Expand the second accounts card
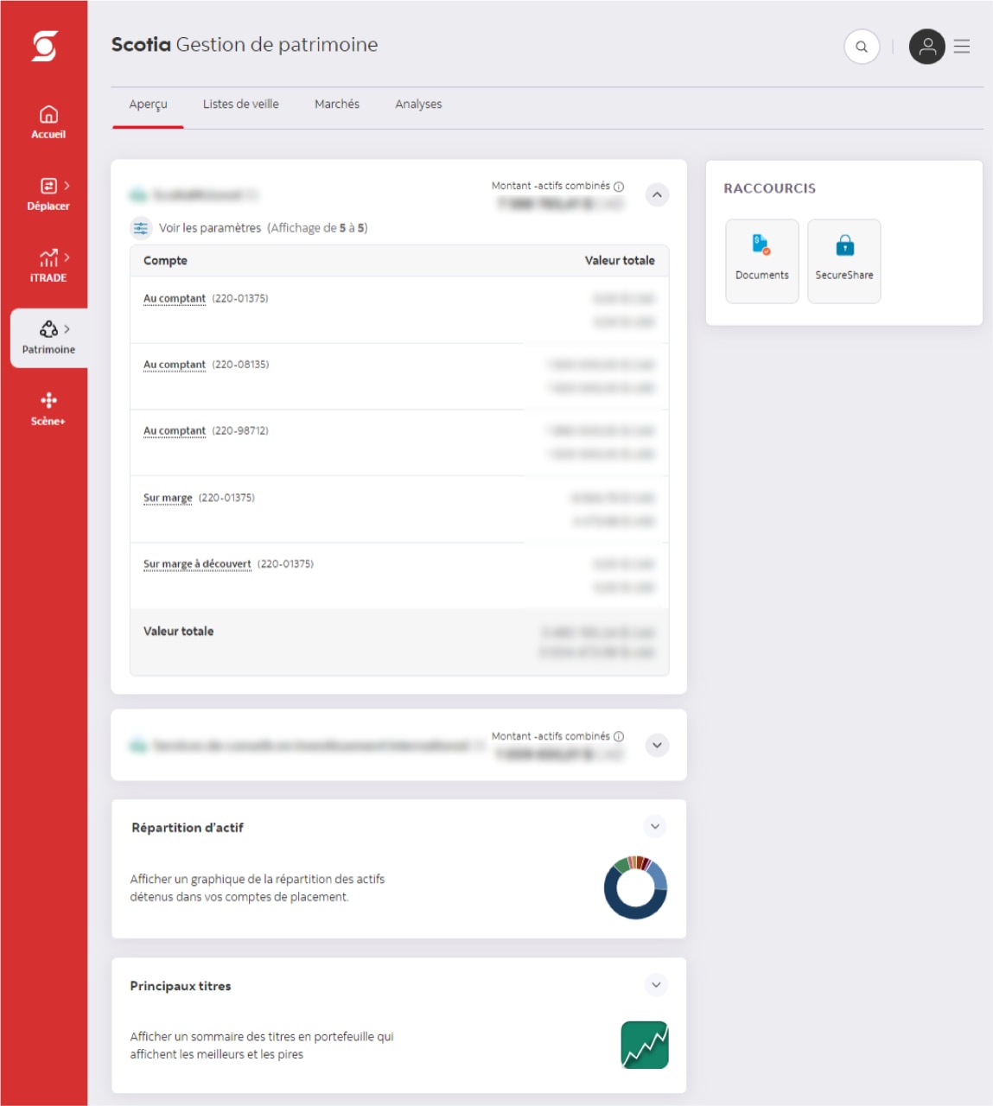Viewport: 993px width, 1106px height. pos(658,746)
